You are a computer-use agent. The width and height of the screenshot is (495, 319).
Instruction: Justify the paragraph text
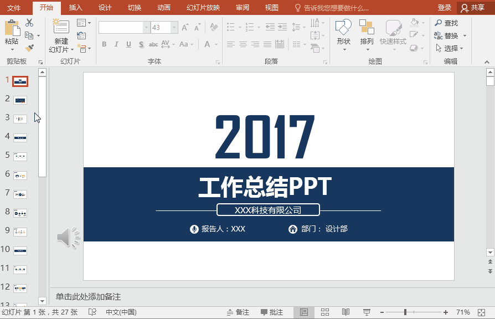click(x=267, y=44)
